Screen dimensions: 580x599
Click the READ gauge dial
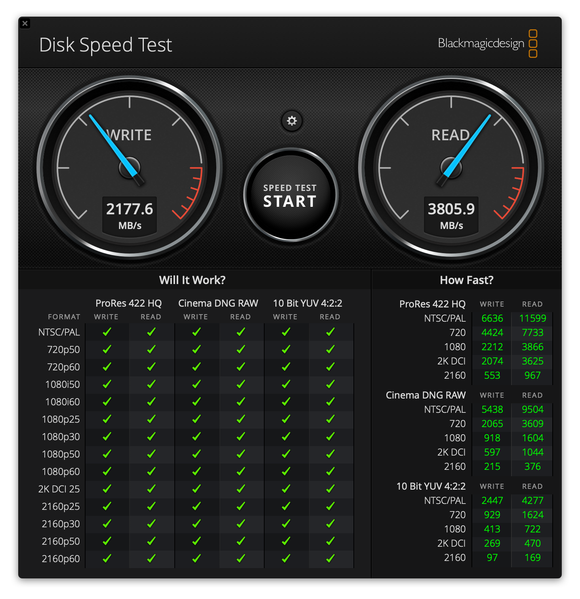coord(451,168)
